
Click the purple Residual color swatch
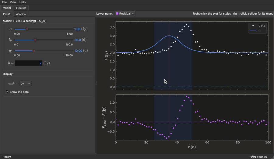pos(117,13)
